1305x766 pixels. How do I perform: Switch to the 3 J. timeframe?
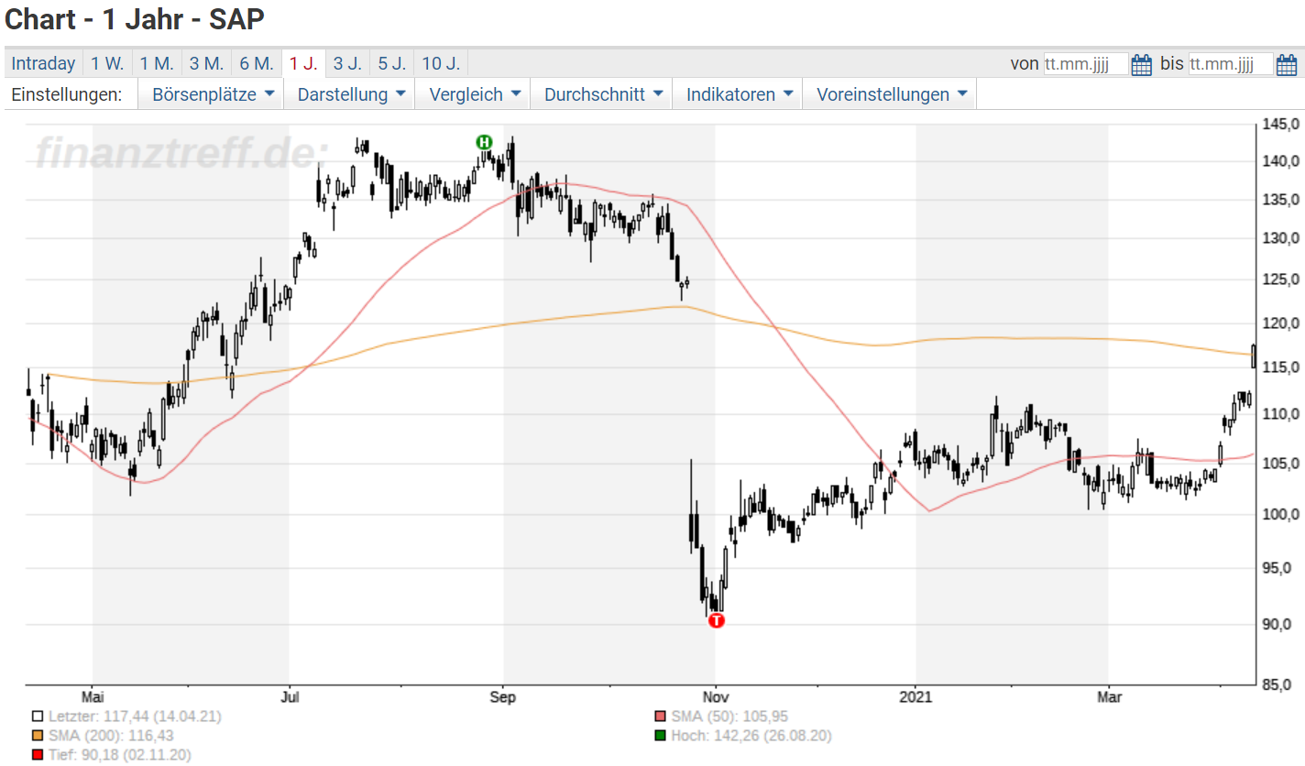[x=347, y=63]
